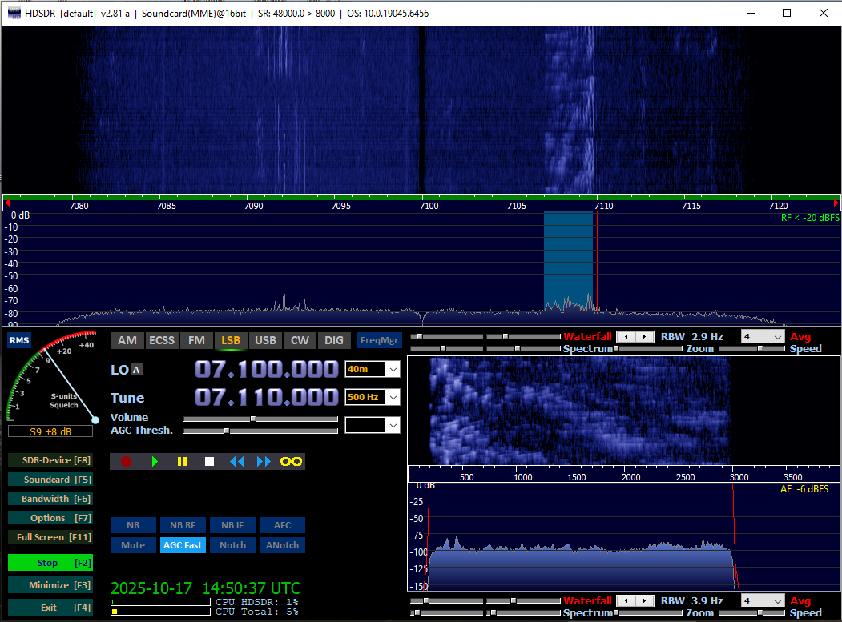Expand the 500 Hz tuning step dropdown
This screenshot has height=622, width=842.
[x=392, y=397]
